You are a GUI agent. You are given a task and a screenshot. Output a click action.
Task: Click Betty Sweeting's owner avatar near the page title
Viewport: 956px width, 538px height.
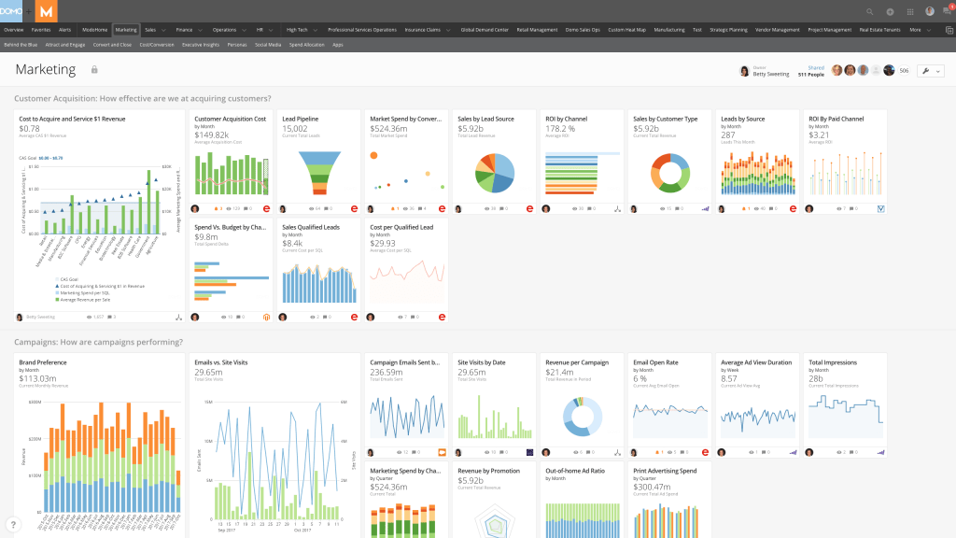(x=743, y=70)
